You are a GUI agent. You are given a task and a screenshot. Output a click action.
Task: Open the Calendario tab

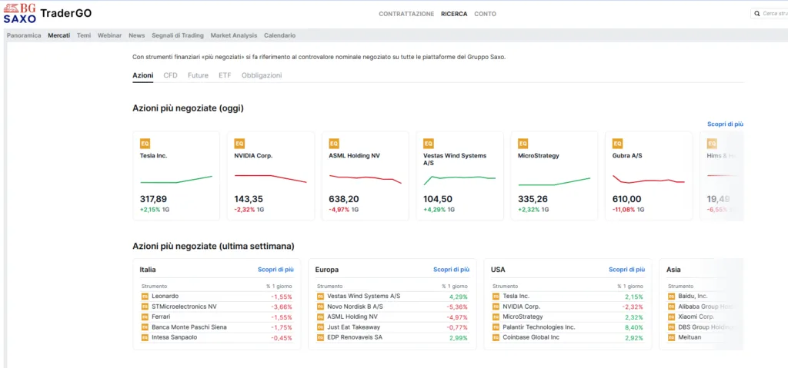(279, 35)
